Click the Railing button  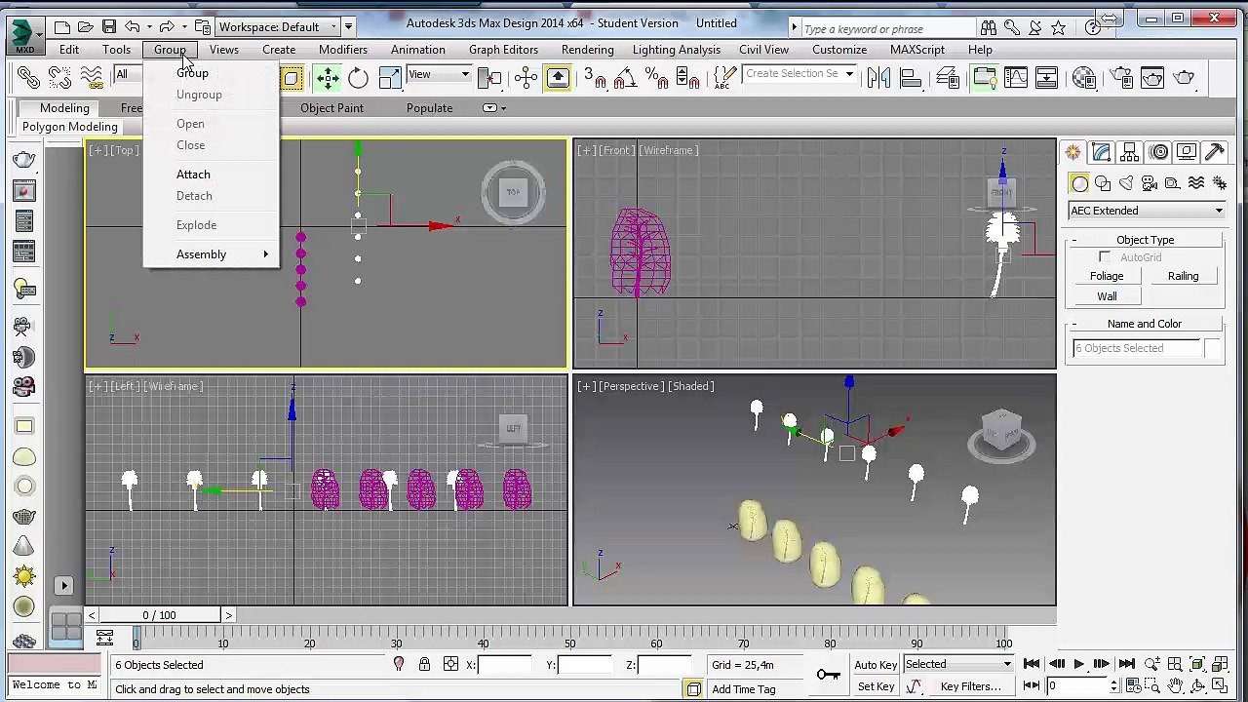pyautogui.click(x=1183, y=276)
